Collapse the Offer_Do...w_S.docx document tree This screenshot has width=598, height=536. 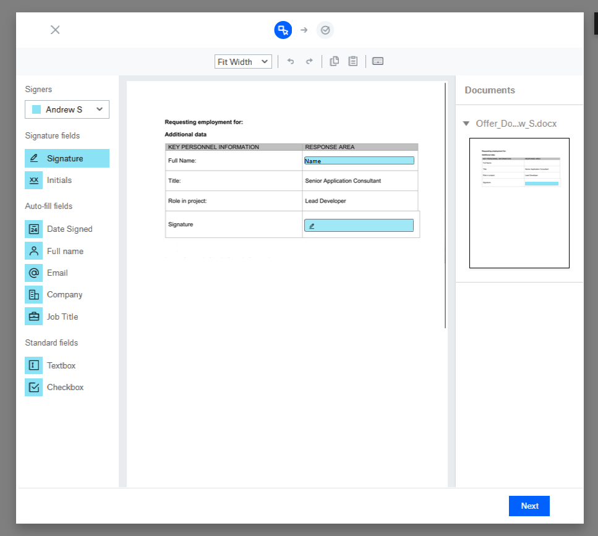coord(466,124)
